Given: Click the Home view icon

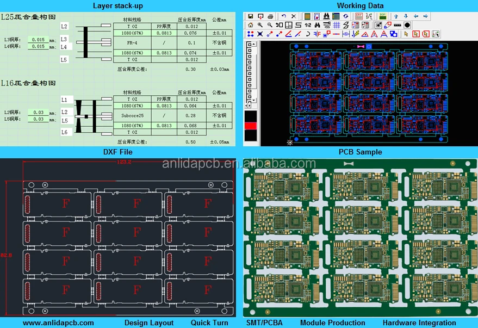Looking at the screenshot, I should pyautogui.click(x=250, y=24).
